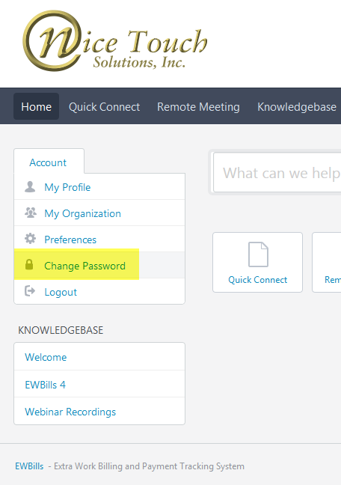Go to Remote Meeting in the navigation bar
The height and width of the screenshot is (485, 341).
coord(198,107)
